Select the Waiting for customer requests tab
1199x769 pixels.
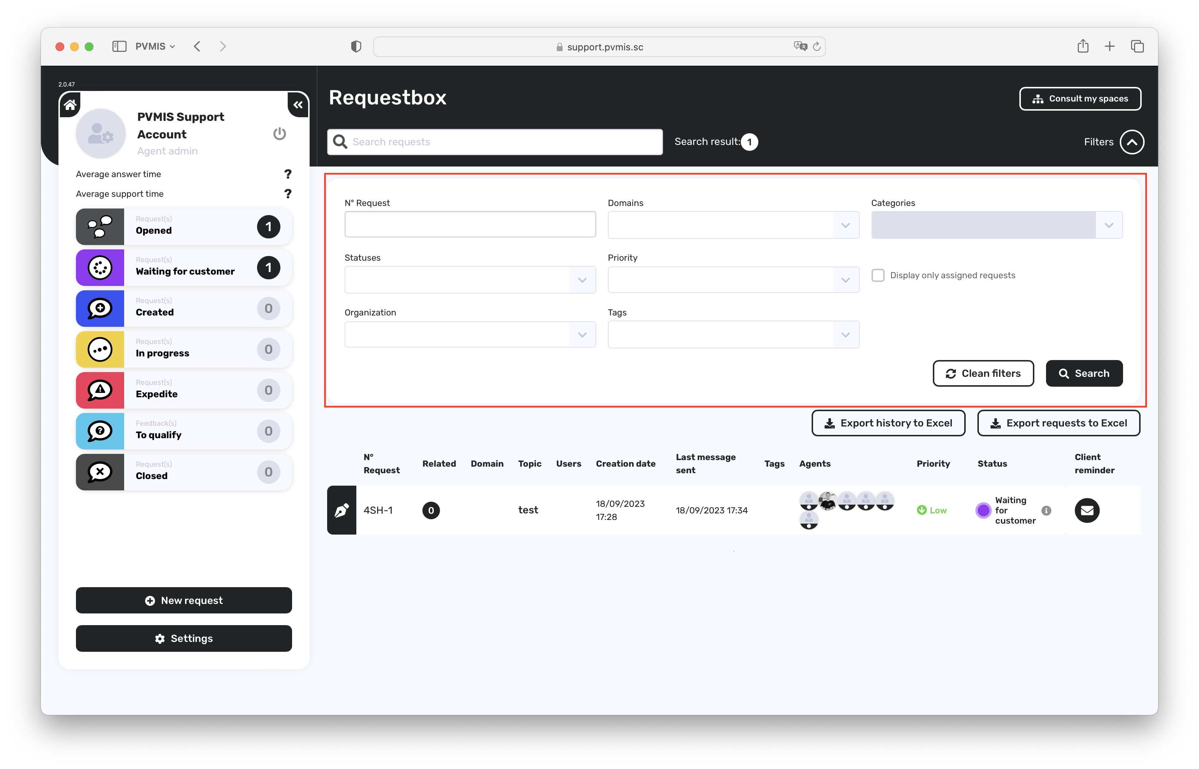pyautogui.click(x=184, y=268)
